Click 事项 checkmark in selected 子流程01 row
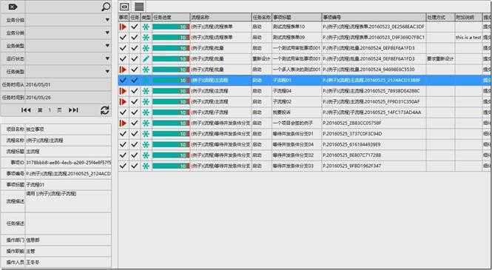The image size is (492, 270). (x=123, y=81)
